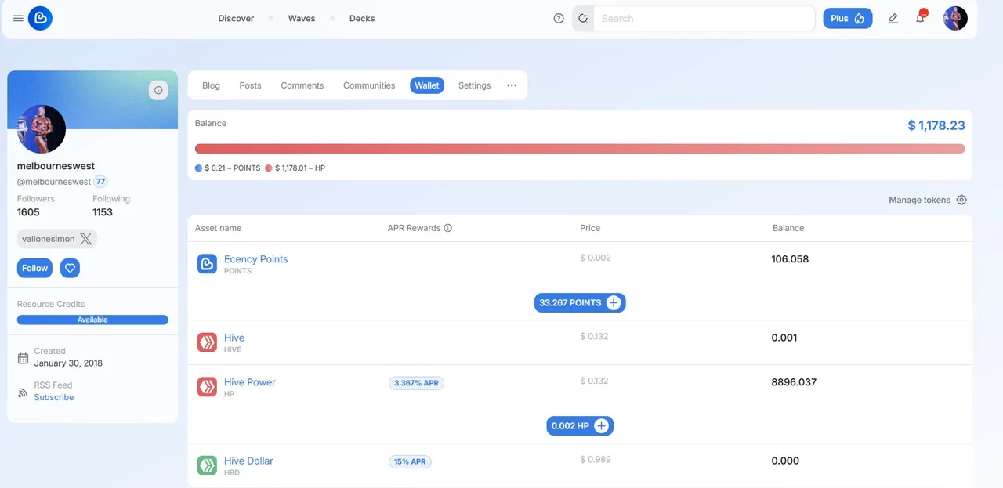
Task: Open the help question mark icon
Action: [559, 19]
